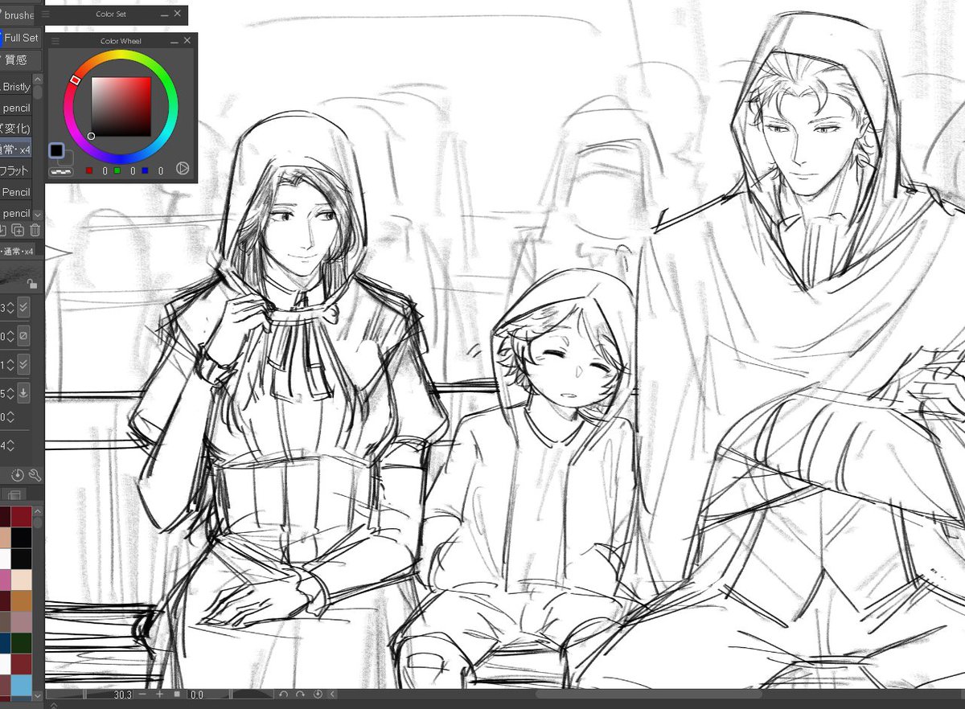The height and width of the screenshot is (709, 965).
Task: Switch color space with the round arrow icon
Action: tap(183, 169)
